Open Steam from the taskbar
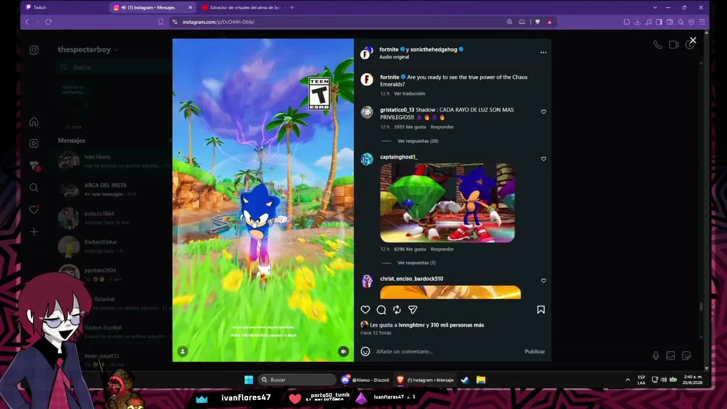Viewport: 727px width, 409px height. coord(465,379)
